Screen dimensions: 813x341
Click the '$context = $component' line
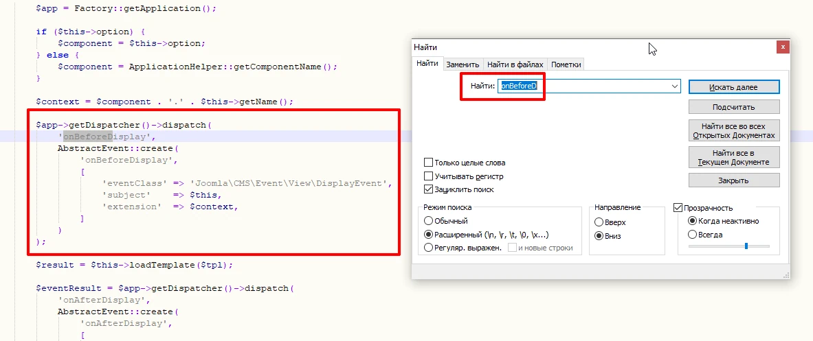[164, 102]
